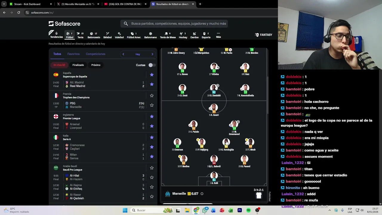The height and width of the screenshot is (215, 382).
Task: Open Excel from the taskbar
Action: coord(231,210)
